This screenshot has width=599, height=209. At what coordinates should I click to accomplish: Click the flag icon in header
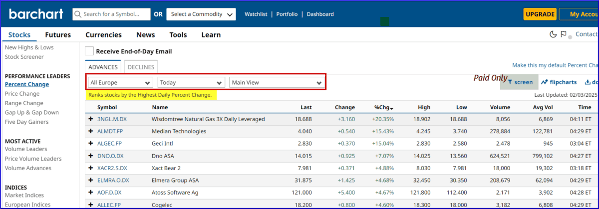tap(564, 34)
